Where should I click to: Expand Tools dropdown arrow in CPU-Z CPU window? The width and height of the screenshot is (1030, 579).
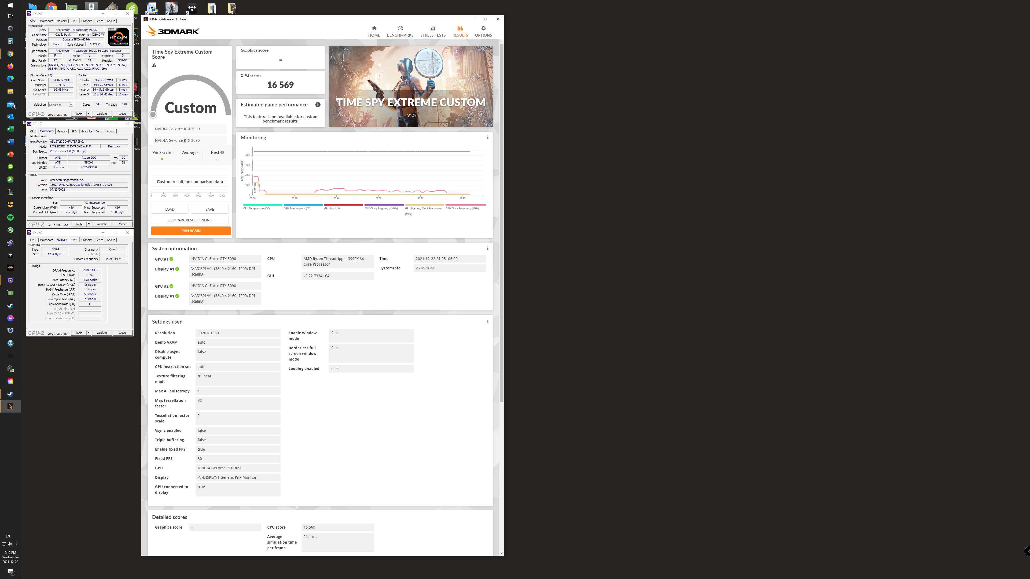pos(89,113)
